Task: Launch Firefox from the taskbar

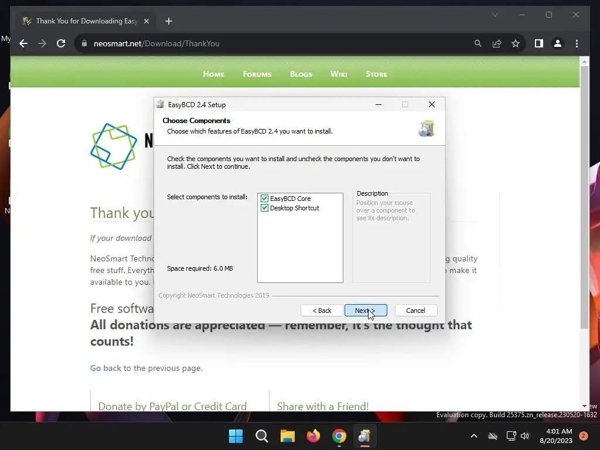Action: click(313, 436)
